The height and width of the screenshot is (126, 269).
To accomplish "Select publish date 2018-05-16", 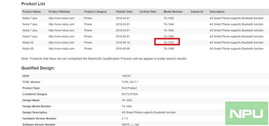I will click(123, 43).
